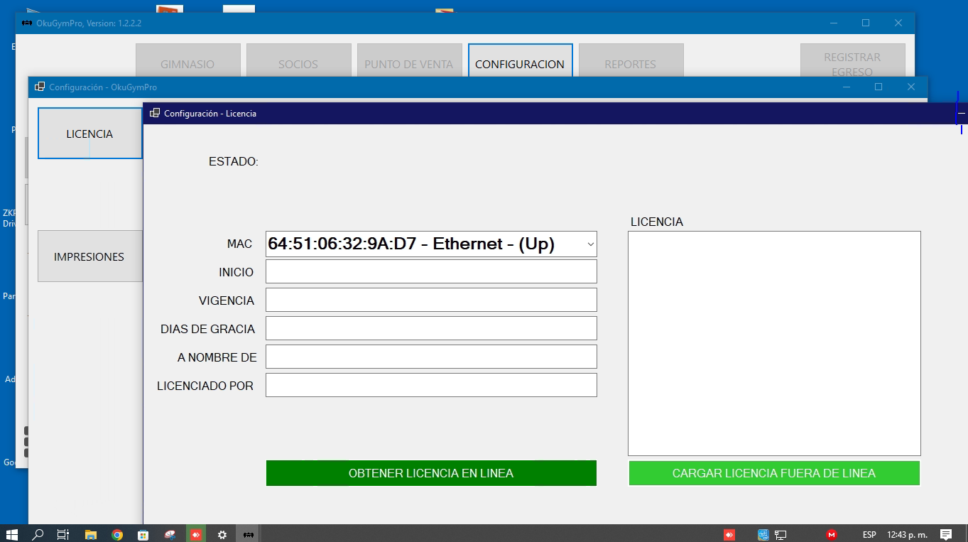
Task: Open the Windows Start menu
Action: pos(12,534)
